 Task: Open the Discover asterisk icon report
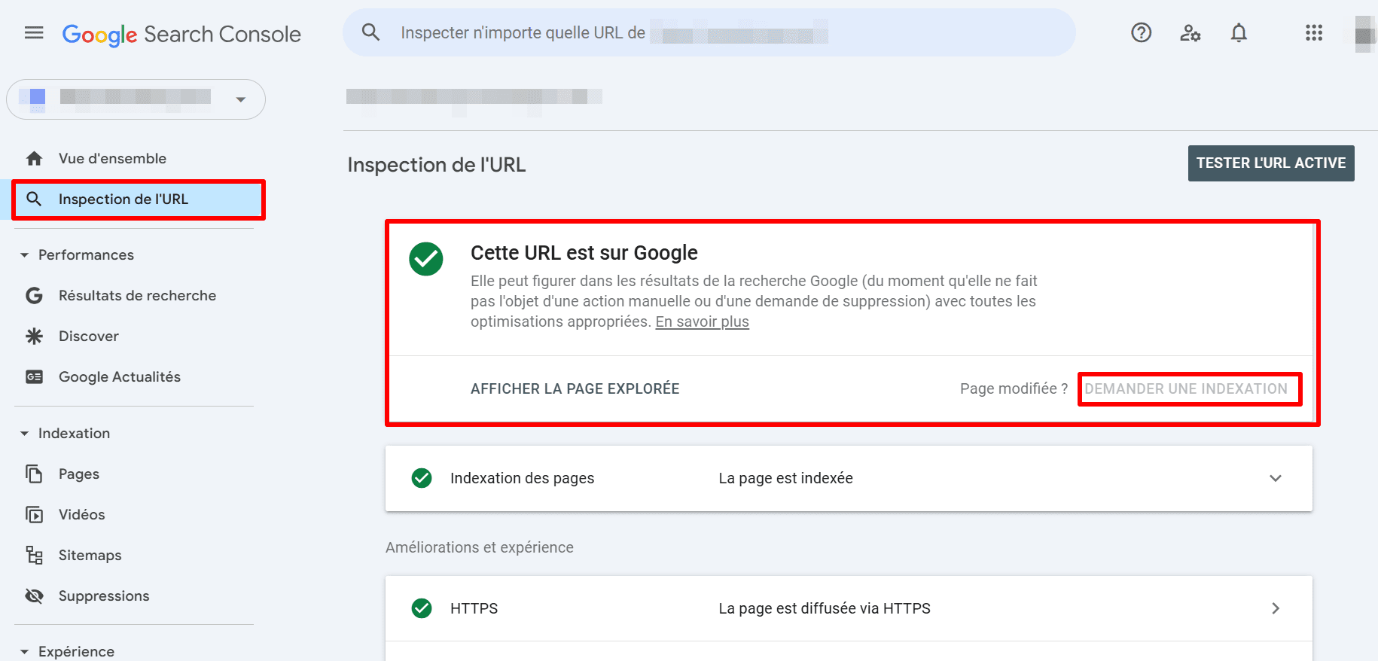click(35, 337)
